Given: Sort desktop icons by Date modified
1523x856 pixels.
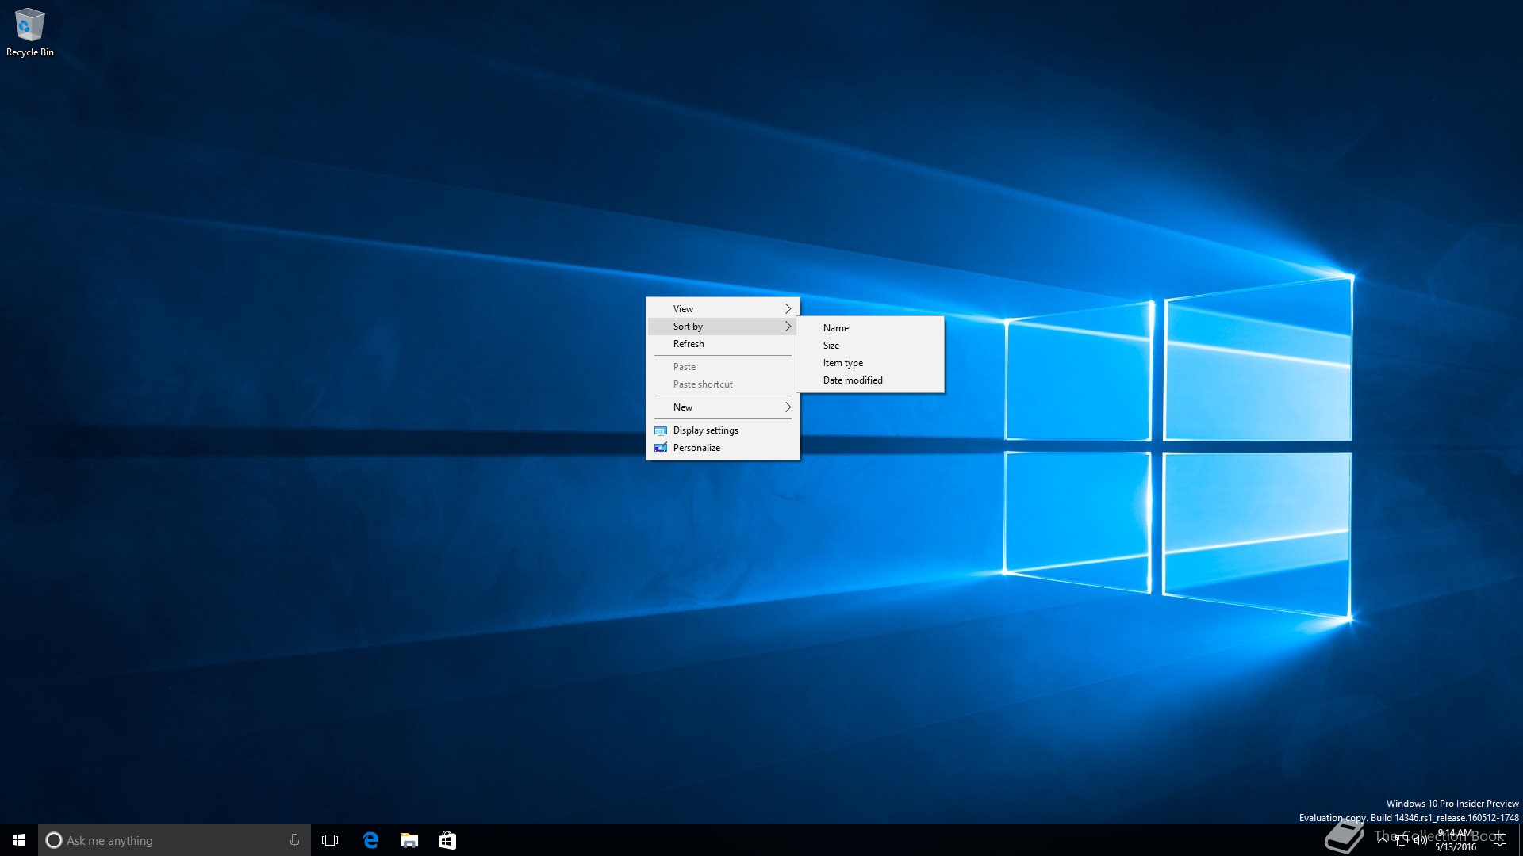Looking at the screenshot, I should [870, 380].
